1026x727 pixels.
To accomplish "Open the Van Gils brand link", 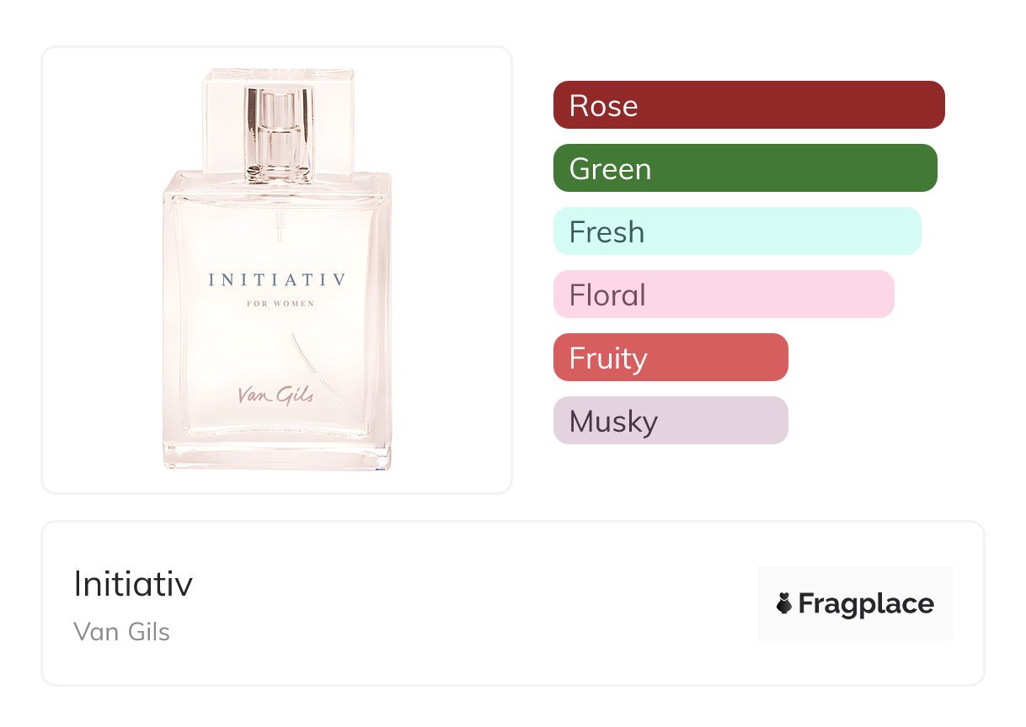I will click(x=122, y=632).
